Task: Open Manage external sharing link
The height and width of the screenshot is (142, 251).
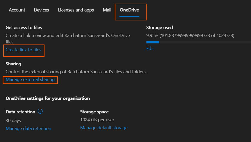Action: coord(30,79)
